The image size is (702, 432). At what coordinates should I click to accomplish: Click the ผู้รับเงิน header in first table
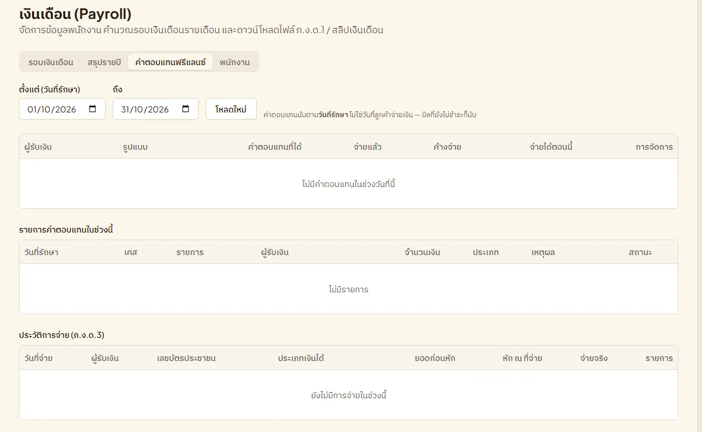(x=38, y=147)
